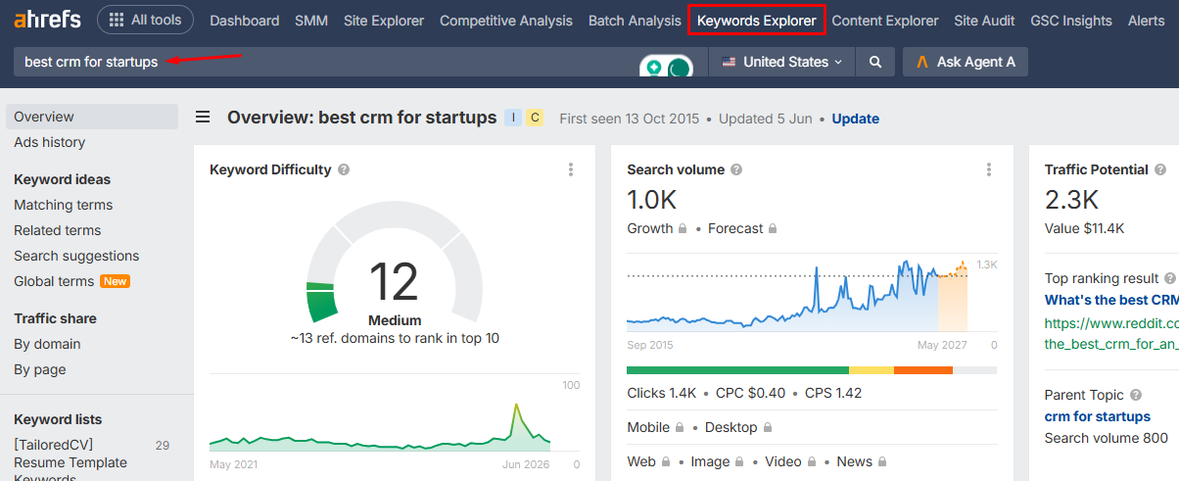
Task: Click the locked Mobile option
Action: [x=655, y=427]
